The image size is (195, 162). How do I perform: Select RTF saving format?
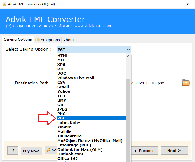91,69
